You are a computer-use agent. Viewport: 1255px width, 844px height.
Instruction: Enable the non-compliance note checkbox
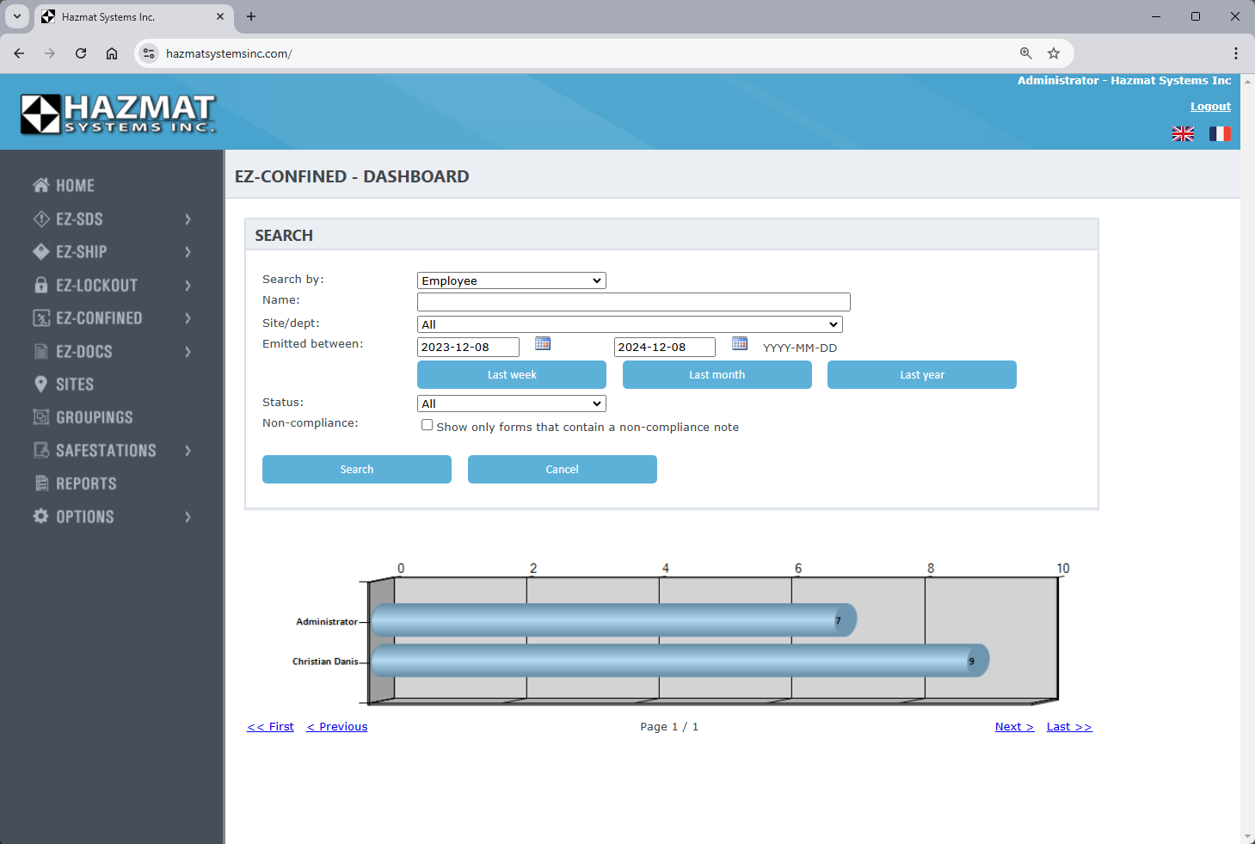pyautogui.click(x=427, y=425)
